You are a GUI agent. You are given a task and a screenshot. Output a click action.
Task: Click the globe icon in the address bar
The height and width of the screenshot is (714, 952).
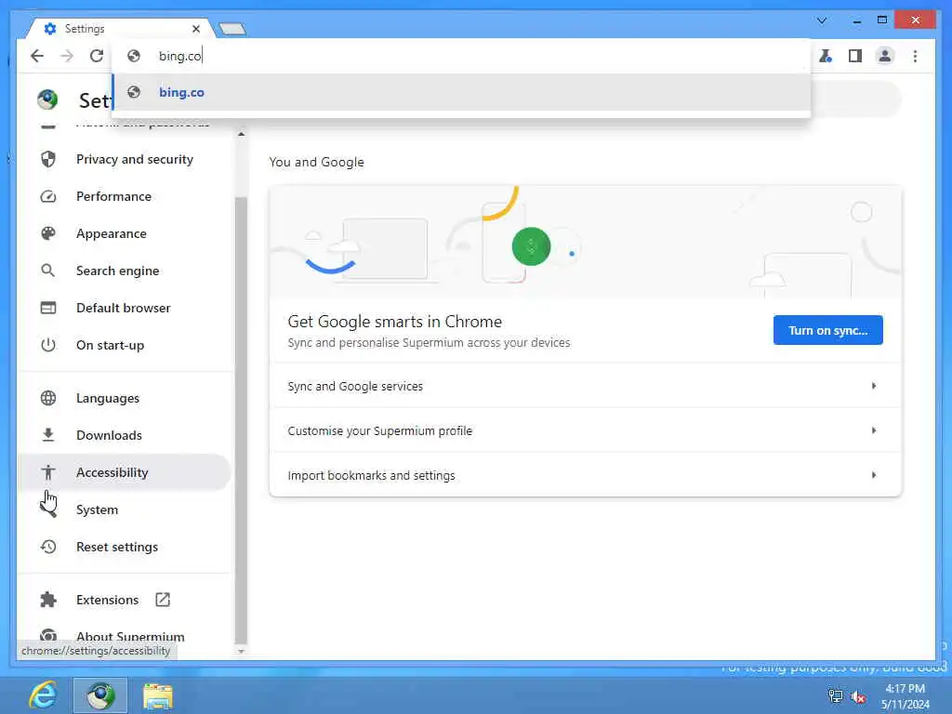pyautogui.click(x=134, y=56)
